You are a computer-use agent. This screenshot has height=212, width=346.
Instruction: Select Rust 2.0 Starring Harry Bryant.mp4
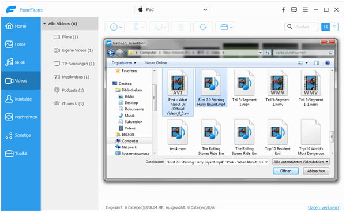point(211,88)
